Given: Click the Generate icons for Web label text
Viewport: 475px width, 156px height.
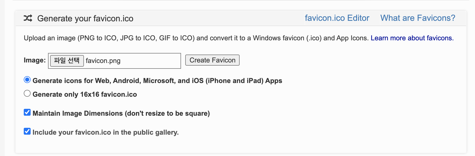Looking at the screenshot, I should click(x=157, y=81).
